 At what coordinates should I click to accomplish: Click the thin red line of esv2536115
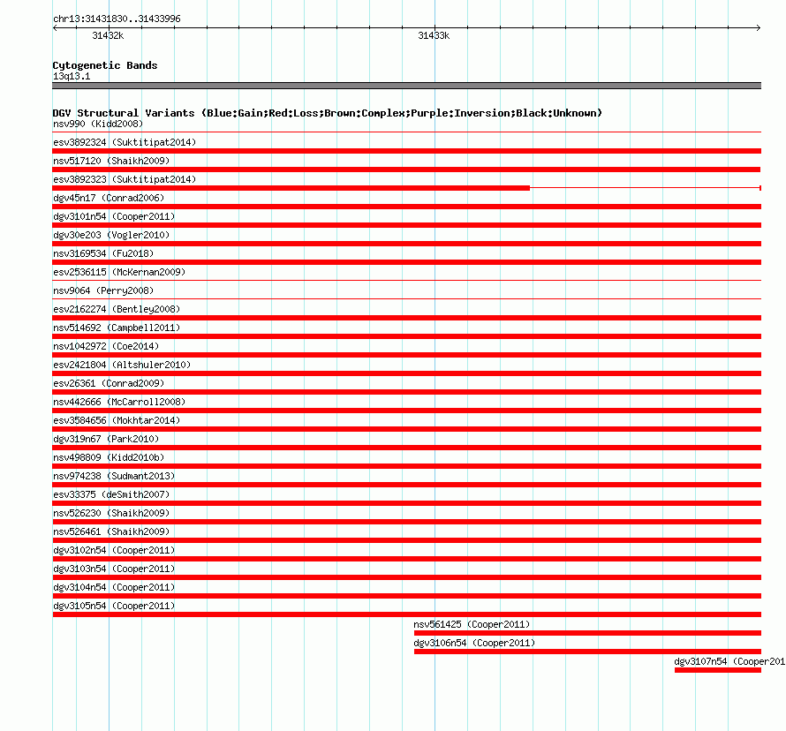coord(407,281)
